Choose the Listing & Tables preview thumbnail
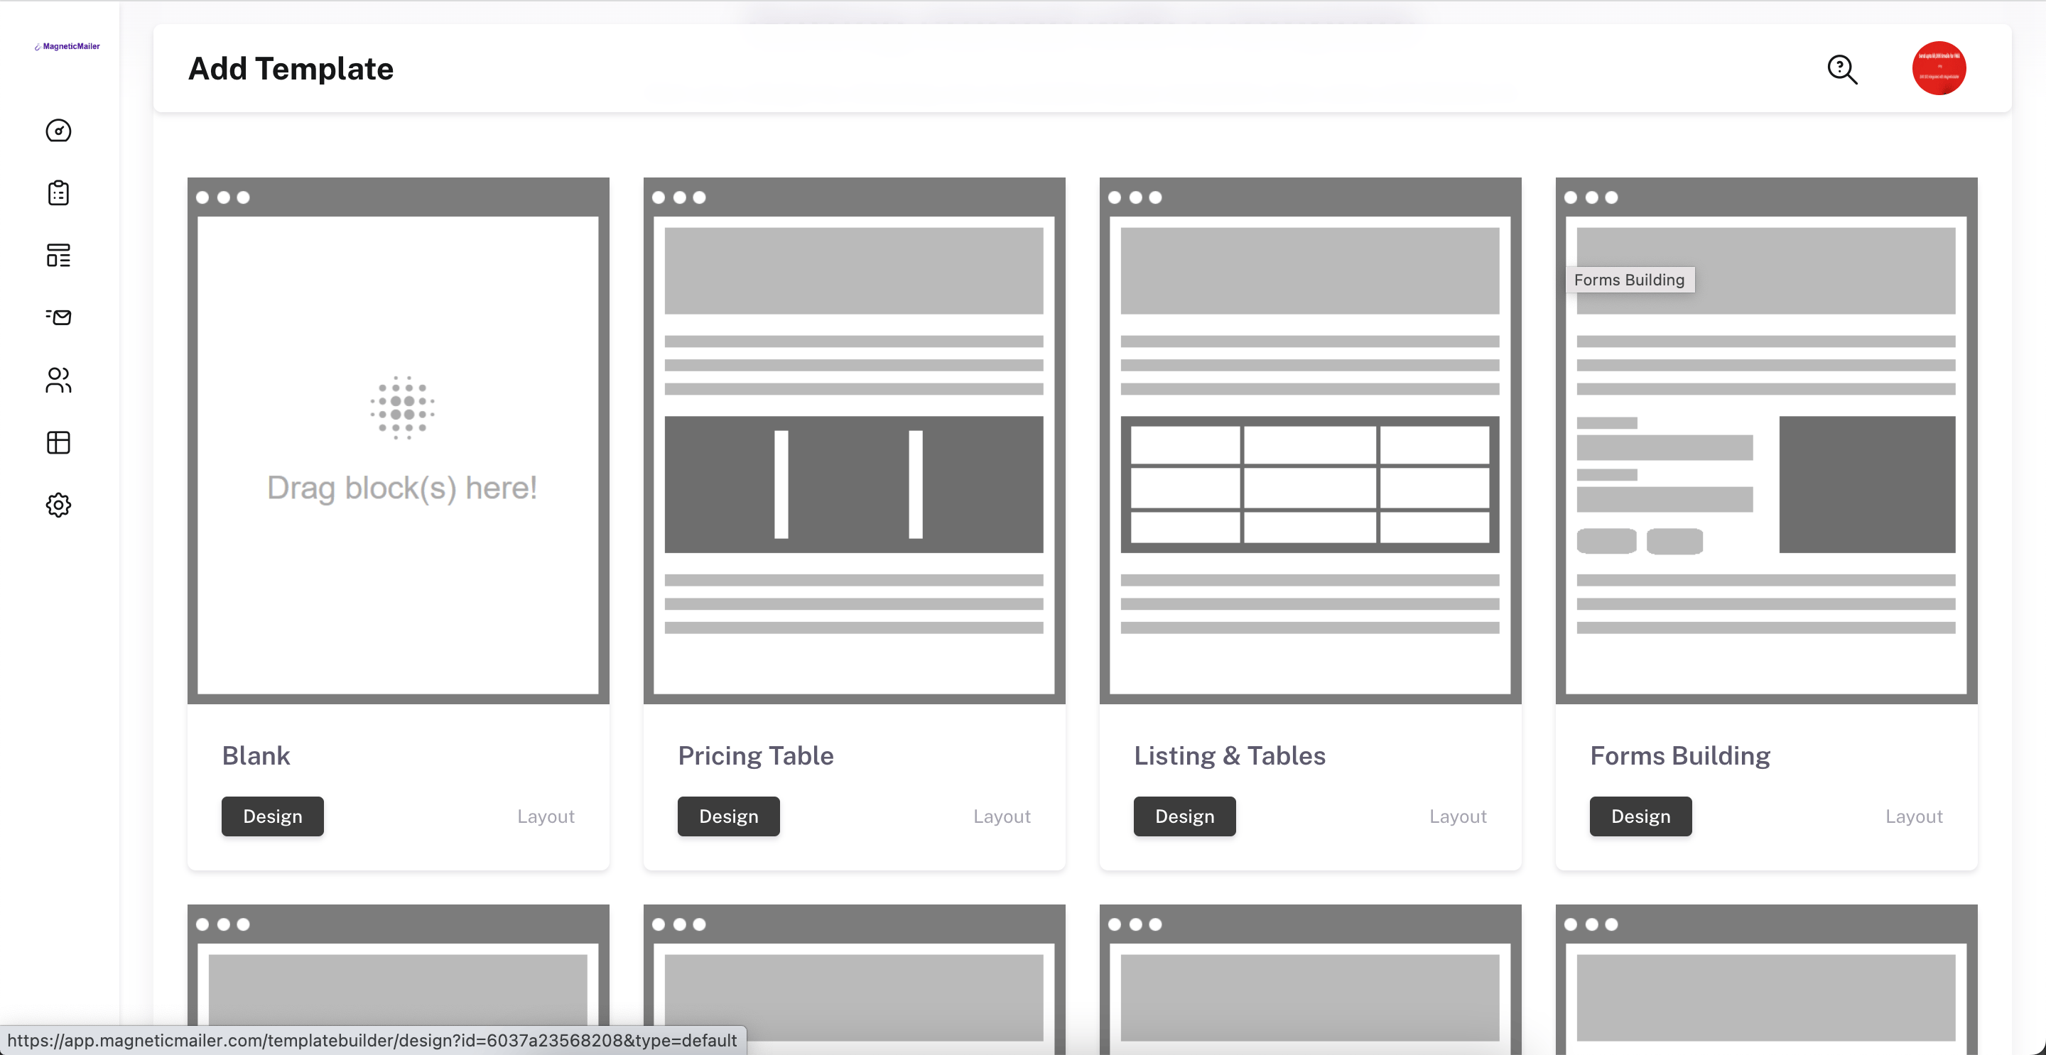2046x1055 pixels. point(1310,442)
